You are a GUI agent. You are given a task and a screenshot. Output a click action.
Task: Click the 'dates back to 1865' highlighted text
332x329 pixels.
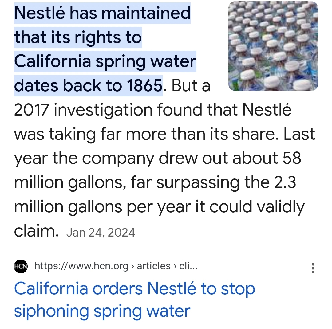tap(88, 86)
